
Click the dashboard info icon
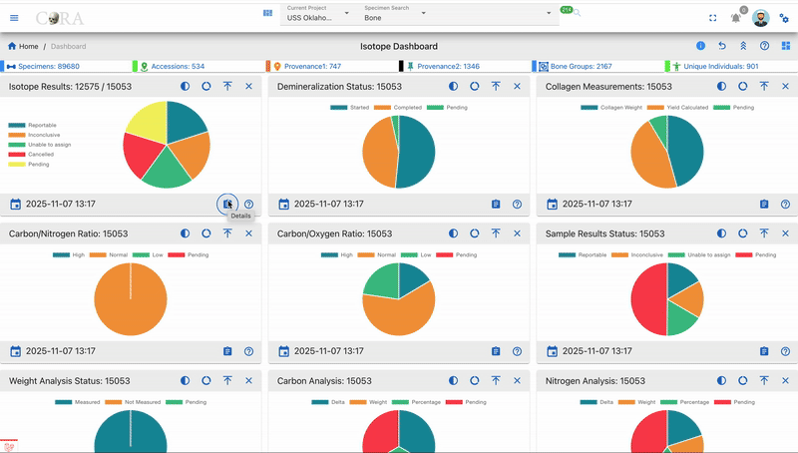tap(701, 46)
